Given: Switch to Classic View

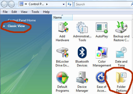Looking at the screenshot, I should click(x=16, y=26).
